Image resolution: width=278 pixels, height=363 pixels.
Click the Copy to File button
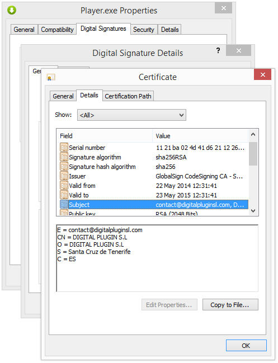230,305
